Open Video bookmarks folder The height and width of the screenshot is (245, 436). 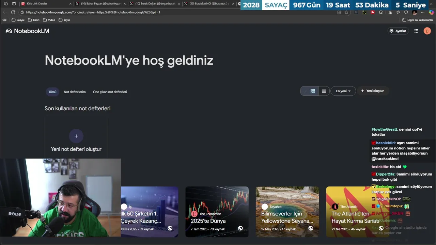coord(49,20)
